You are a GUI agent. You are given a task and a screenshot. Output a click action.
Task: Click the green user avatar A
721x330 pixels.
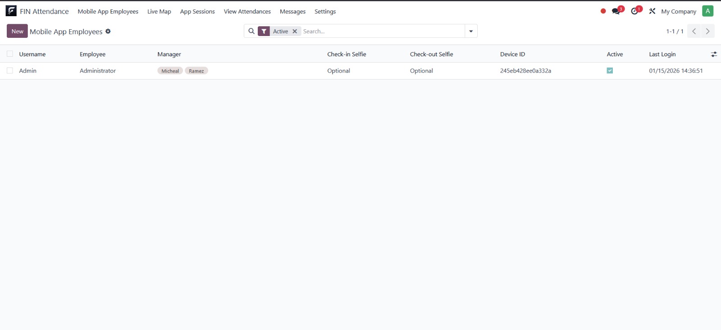[707, 11]
